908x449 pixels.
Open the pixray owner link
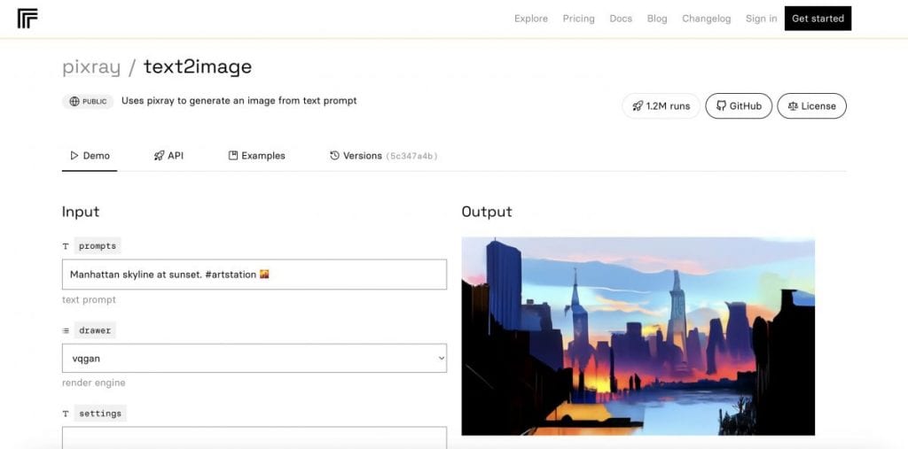91,67
